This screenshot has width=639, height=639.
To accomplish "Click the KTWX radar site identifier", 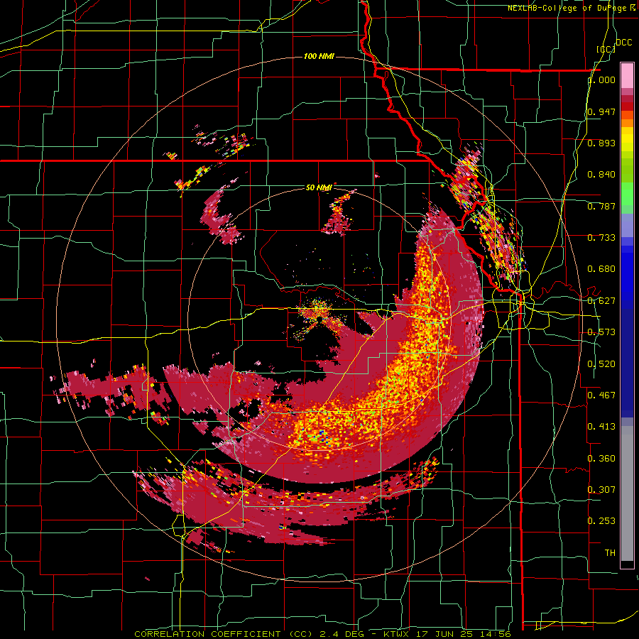I will pos(398,634).
